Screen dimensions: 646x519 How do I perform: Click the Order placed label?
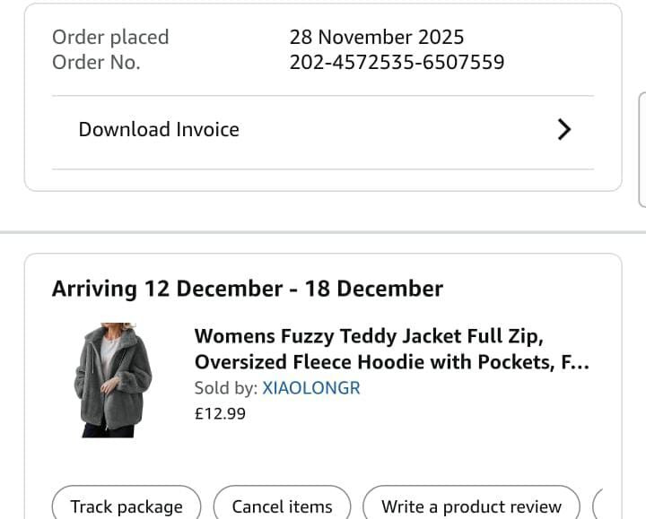click(110, 38)
